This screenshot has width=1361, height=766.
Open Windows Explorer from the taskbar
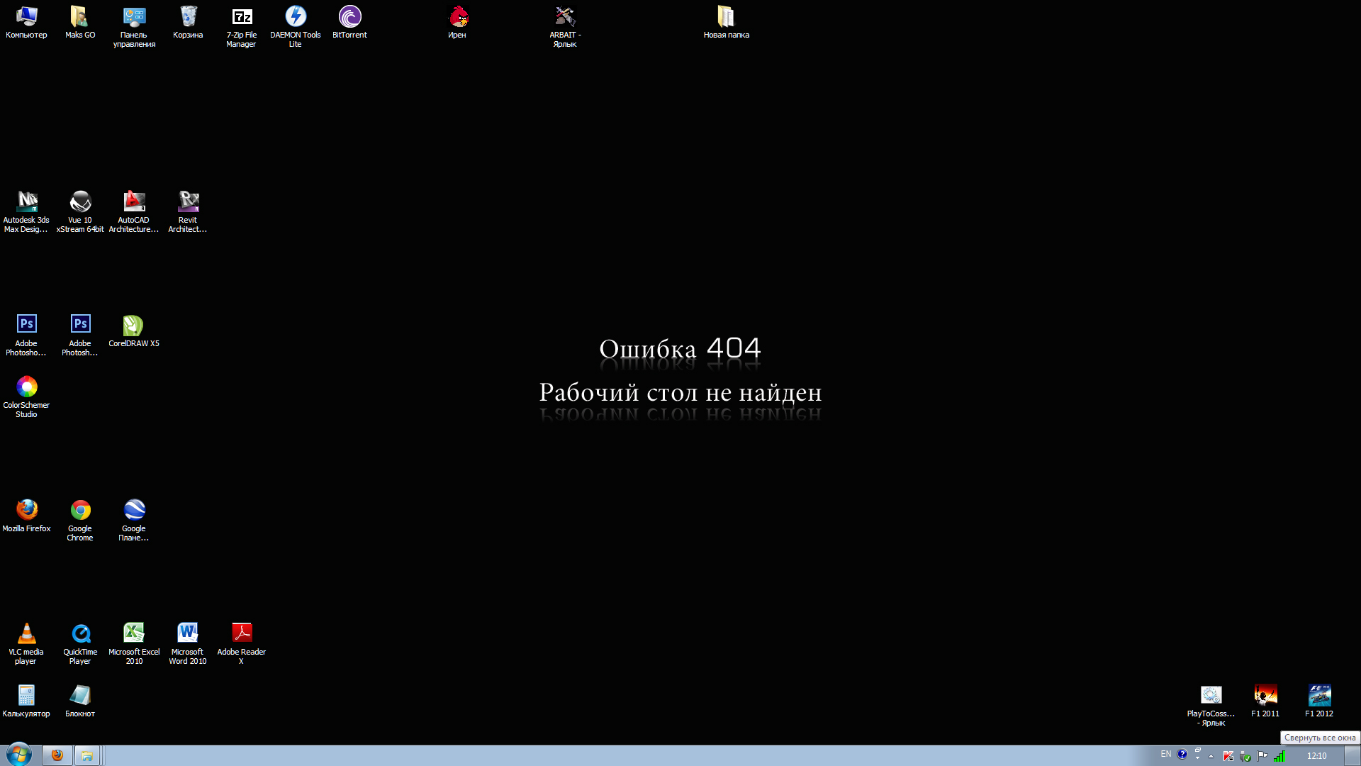(x=86, y=755)
